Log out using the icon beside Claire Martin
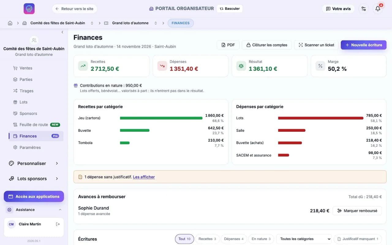The image size is (392, 245). coord(58,224)
